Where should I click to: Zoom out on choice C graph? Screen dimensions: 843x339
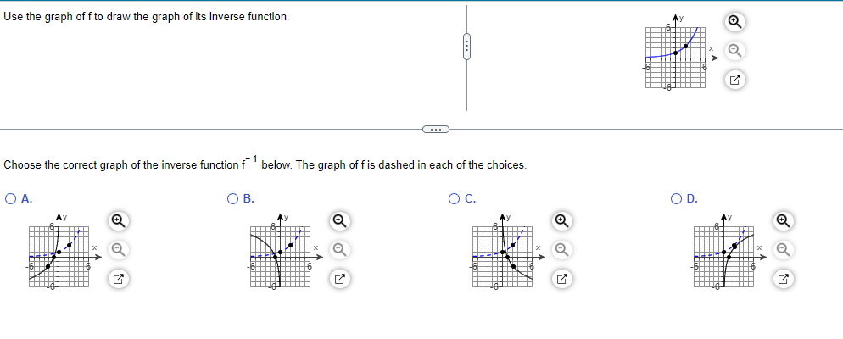pos(561,249)
